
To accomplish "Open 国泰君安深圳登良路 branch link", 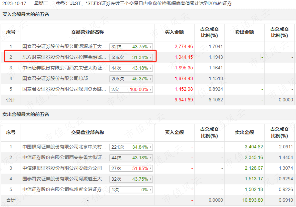I will click(64, 89).
